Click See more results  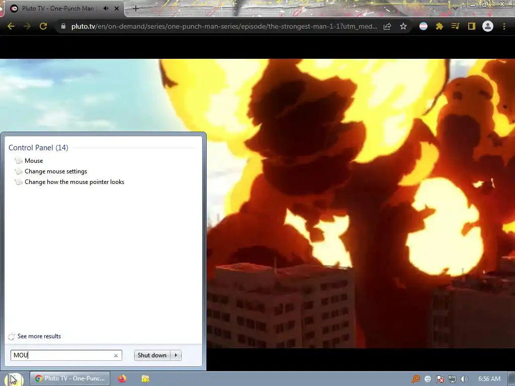tap(39, 336)
